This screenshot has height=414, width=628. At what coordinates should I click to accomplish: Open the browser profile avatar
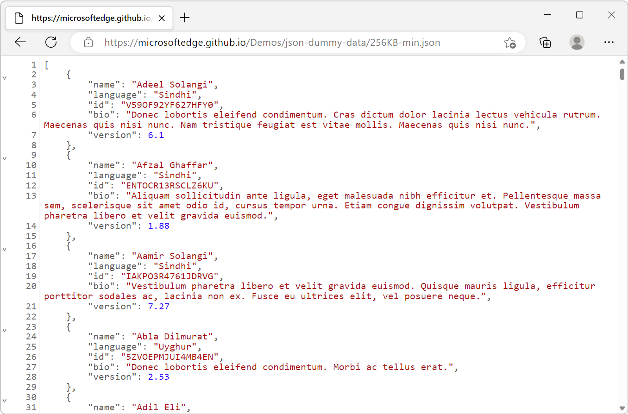[x=577, y=42]
